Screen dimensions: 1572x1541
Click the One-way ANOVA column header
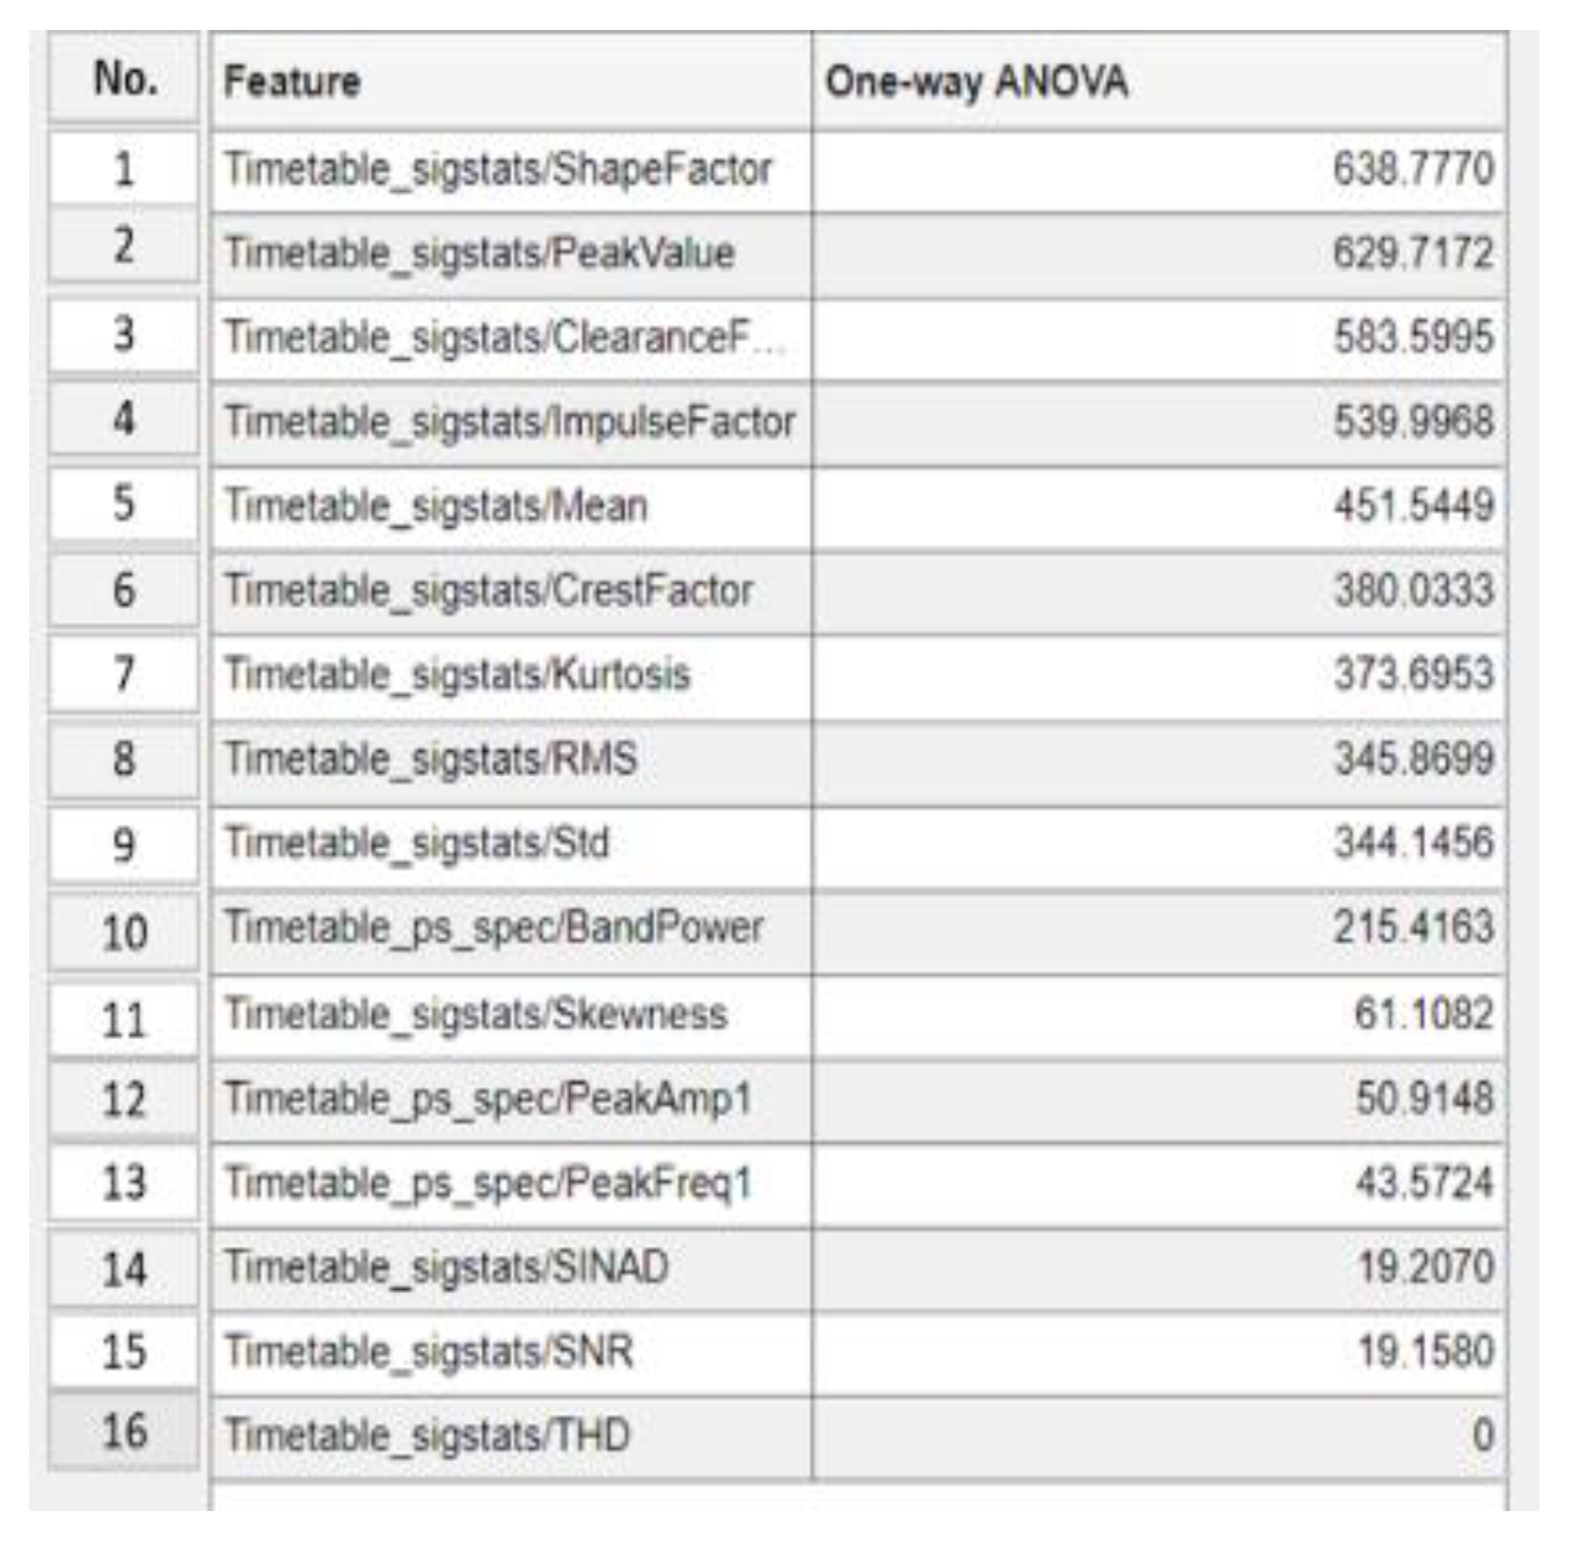(976, 81)
